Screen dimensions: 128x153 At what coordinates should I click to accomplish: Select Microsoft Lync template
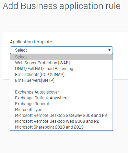coord(61,110)
